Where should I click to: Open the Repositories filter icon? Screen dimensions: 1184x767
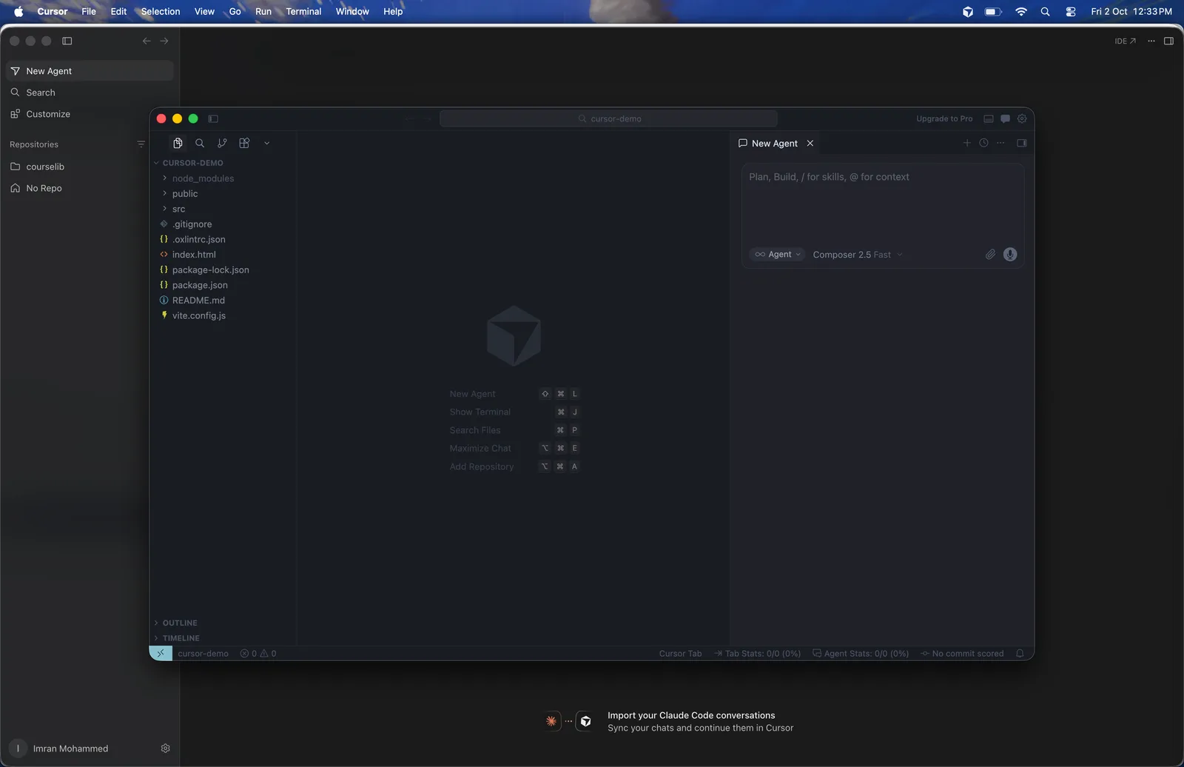coord(141,144)
